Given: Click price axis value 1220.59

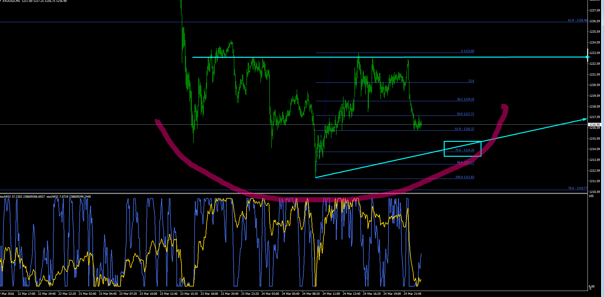Looking at the screenshot, I should (x=594, y=85).
